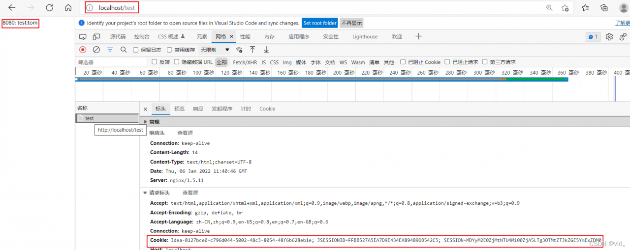Tick the 第三方请求 checkbox
The width and height of the screenshot is (630, 250).
[x=485, y=62]
